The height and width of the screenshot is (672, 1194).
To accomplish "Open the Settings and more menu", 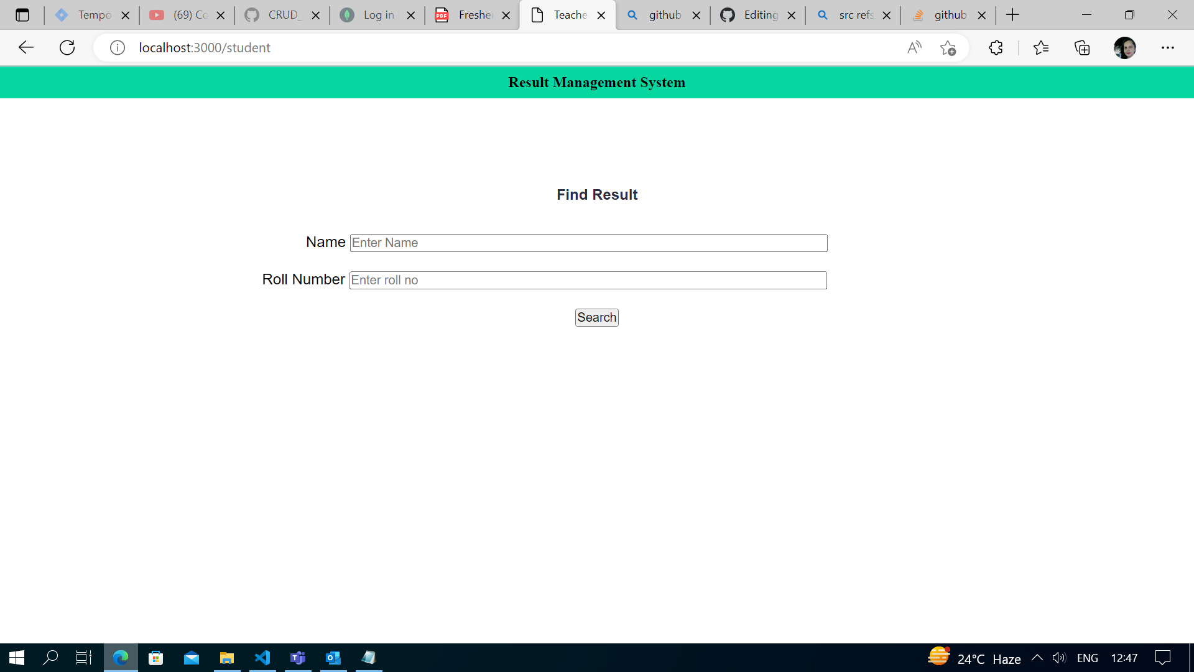I will pos(1168,47).
